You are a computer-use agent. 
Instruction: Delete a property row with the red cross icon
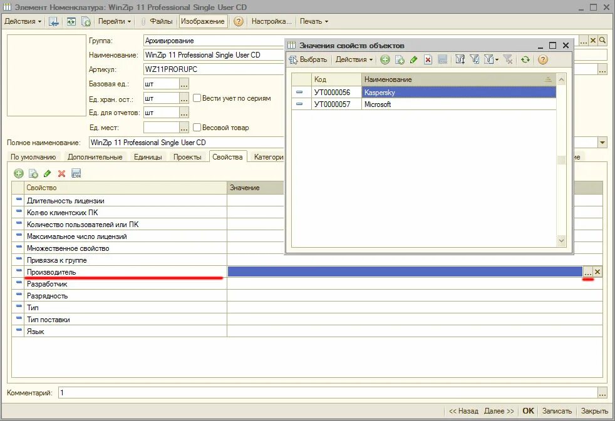click(61, 173)
